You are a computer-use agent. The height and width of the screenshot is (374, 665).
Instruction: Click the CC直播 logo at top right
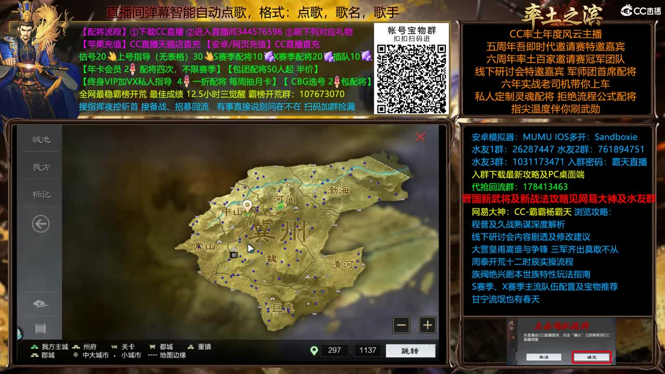[x=641, y=11]
